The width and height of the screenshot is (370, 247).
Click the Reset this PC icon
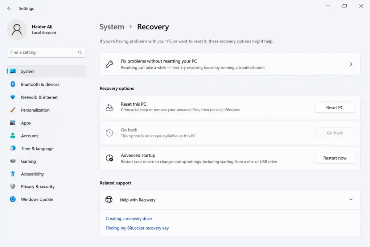(110, 107)
